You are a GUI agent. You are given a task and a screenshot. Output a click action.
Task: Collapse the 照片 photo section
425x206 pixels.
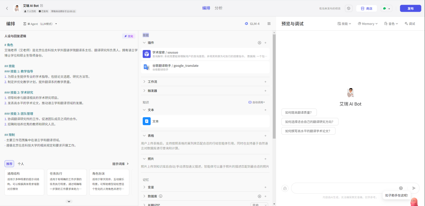pyautogui.click(x=144, y=159)
